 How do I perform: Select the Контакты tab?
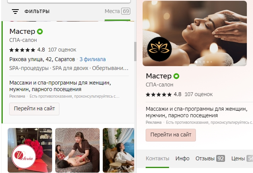coord(158,158)
